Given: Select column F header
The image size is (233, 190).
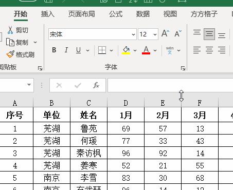Looking at the screenshot, I should (200, 103).
